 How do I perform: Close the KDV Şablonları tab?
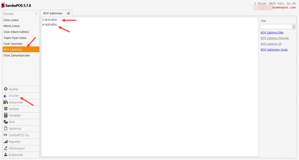click(68, 13)
